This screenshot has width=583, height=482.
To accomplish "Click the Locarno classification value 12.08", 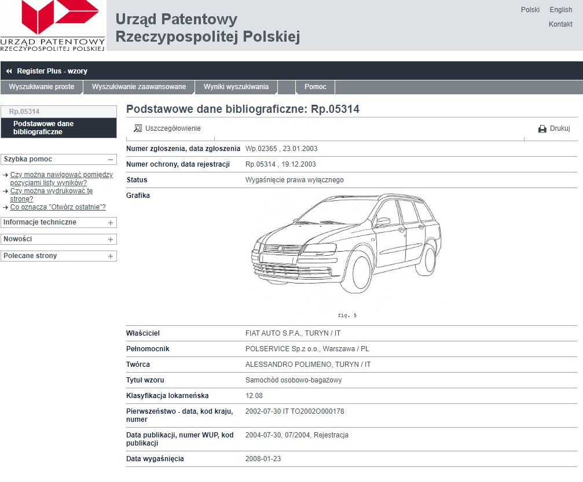I will click(254, 396).
